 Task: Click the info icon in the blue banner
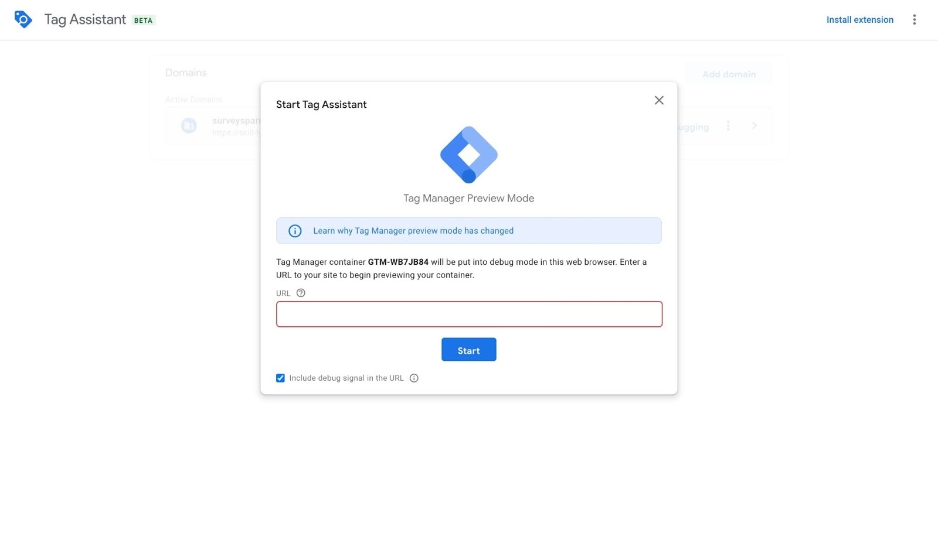coord(295,231)
